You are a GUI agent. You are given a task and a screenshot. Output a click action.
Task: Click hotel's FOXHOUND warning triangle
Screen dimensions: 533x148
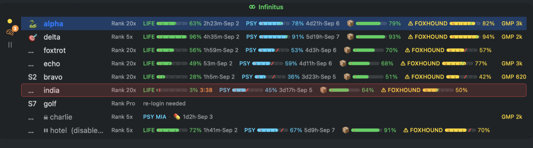pyautogui.click(x=406, y=130)
